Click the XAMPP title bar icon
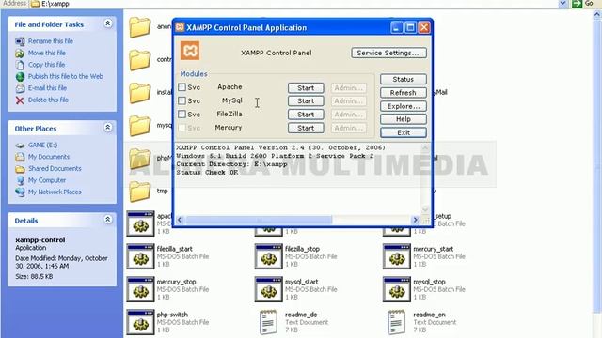This screenshot has width=602, height=338. 180,27
